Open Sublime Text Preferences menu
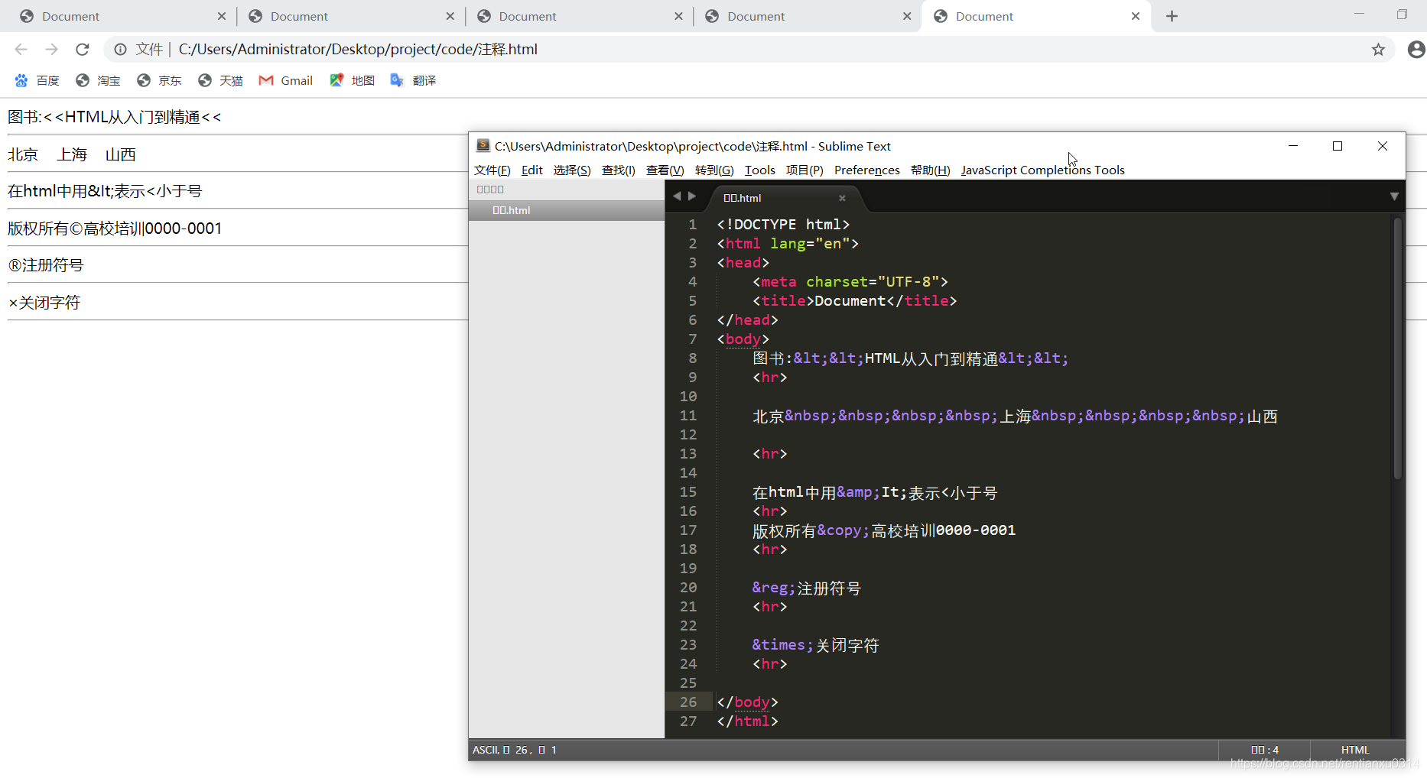Screen dimensions: 1427x778 (x=866, y=170)
